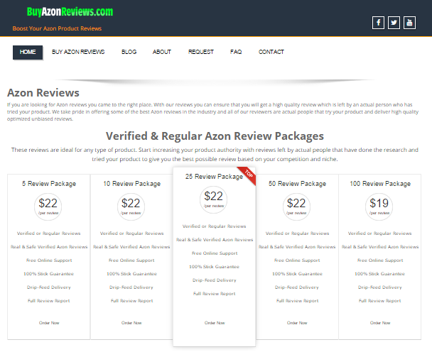Navigate to the REQUEST page
Image resolution: width=432 pixels, height=352 pixels.
click(x=200, y=52)
